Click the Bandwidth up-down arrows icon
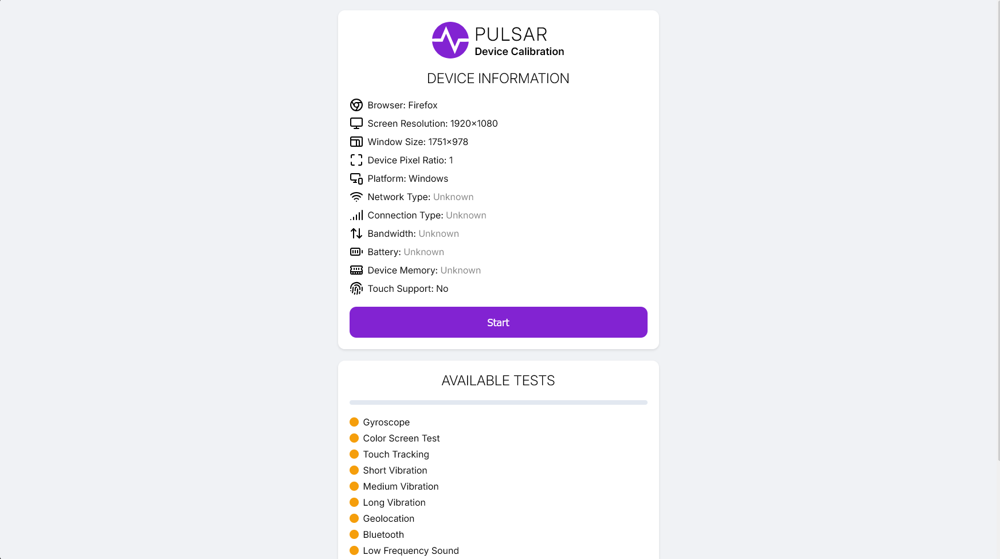Screen dimensions: 1000x559 tap(356, 233)
